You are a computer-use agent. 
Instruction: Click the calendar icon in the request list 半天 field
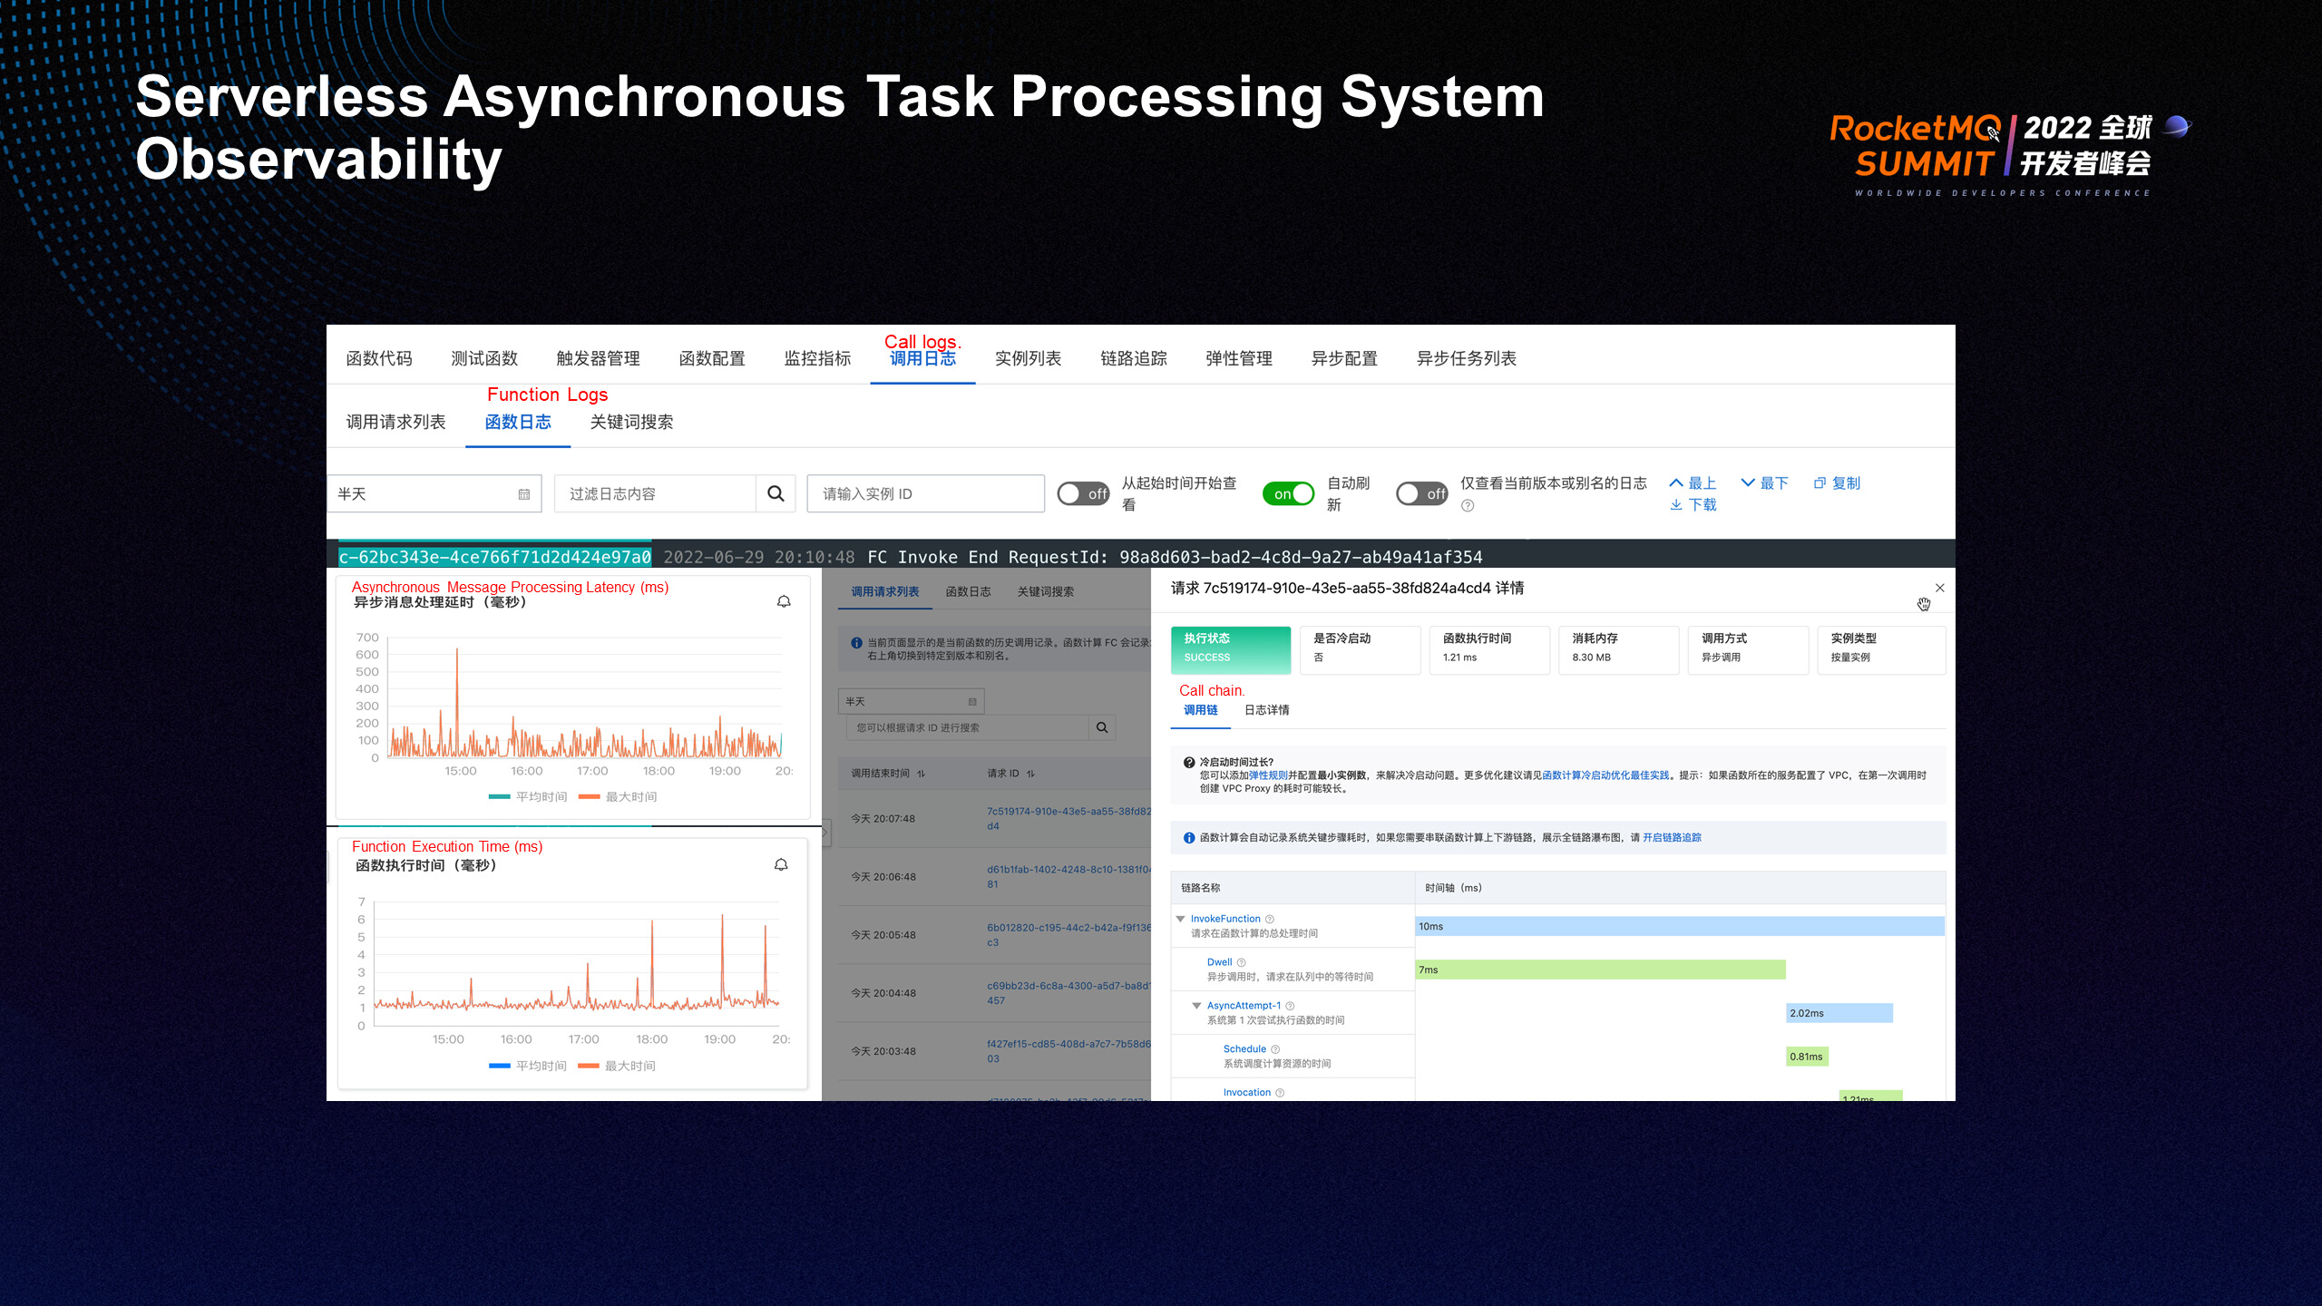coord(972,702)
